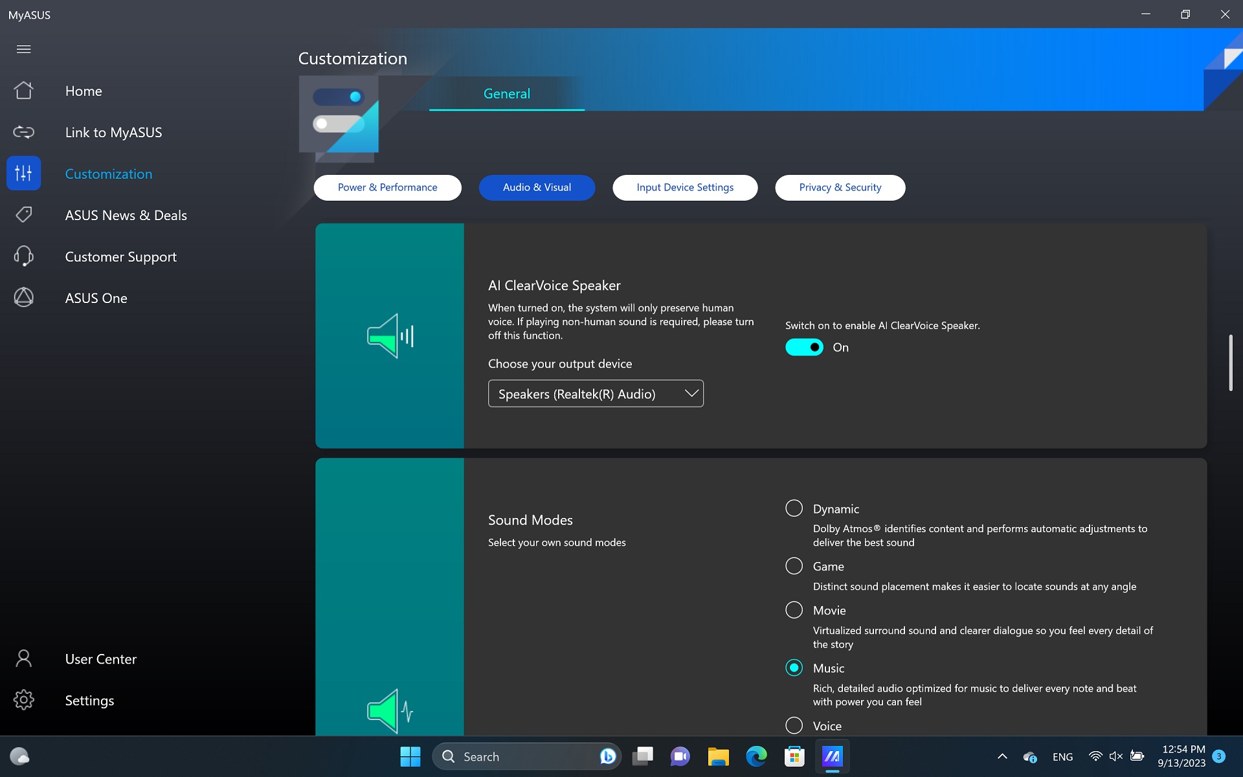Click the Bing icon in the search box
The height and width of the screenshot is (777, 1243).
click(x=607, y=756)
